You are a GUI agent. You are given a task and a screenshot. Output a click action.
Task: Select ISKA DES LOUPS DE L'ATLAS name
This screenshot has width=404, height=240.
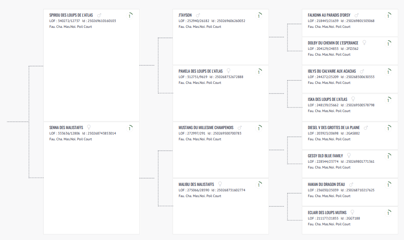coord(328,99)
